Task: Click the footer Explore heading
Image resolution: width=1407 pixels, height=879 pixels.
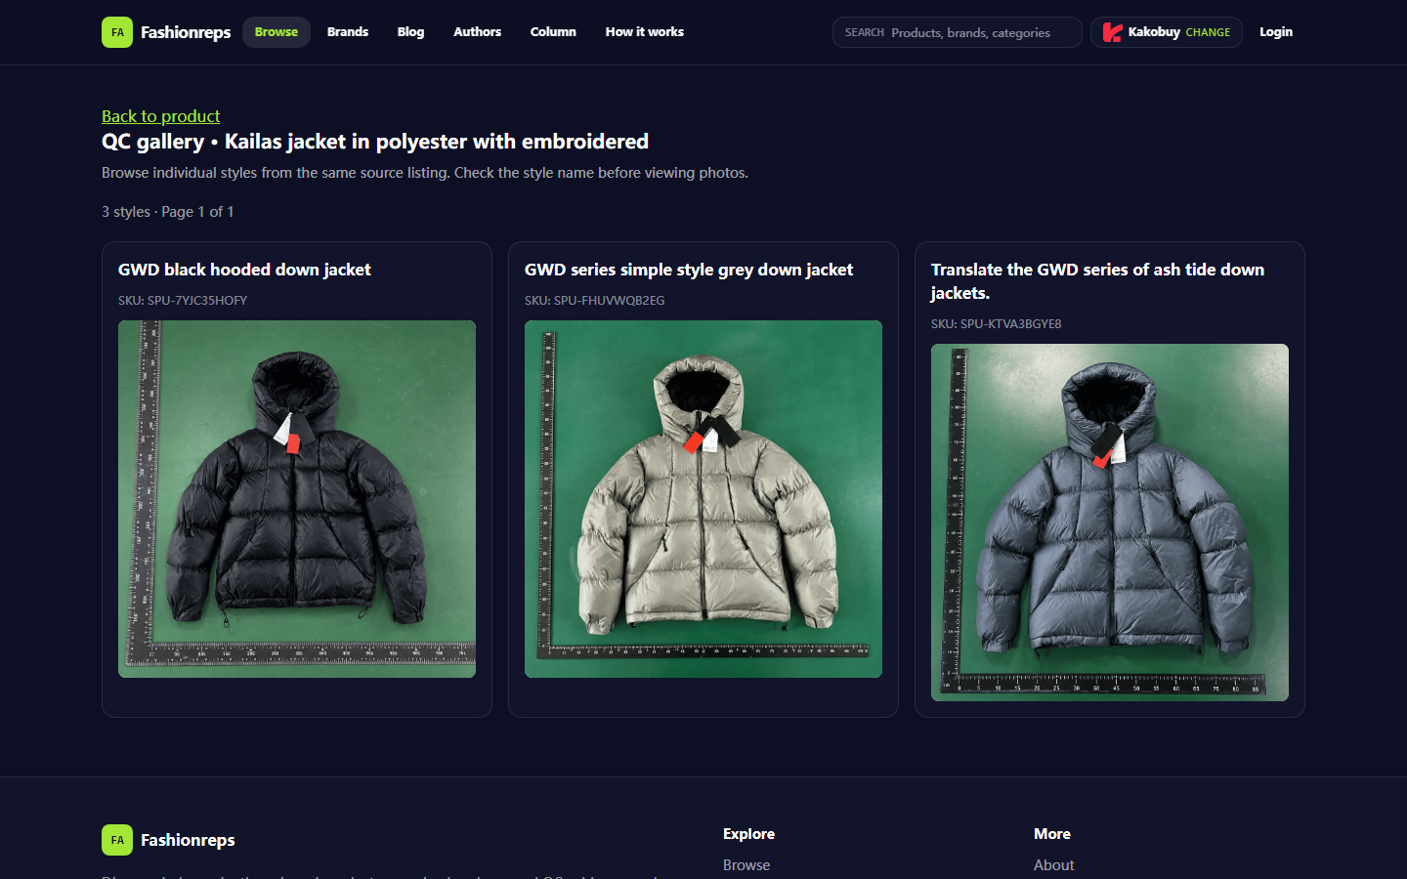Action: (748, 834)
